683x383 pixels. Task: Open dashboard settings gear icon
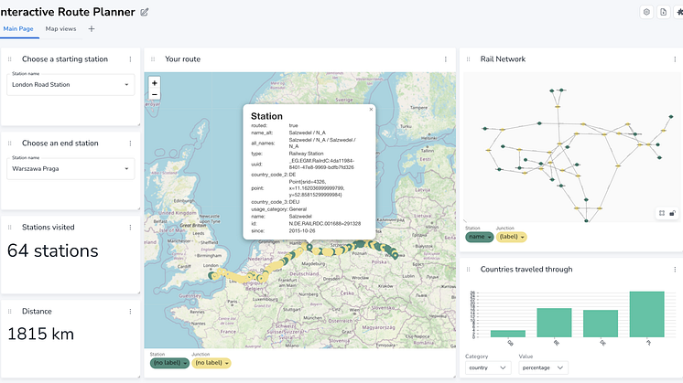[646, 12]
